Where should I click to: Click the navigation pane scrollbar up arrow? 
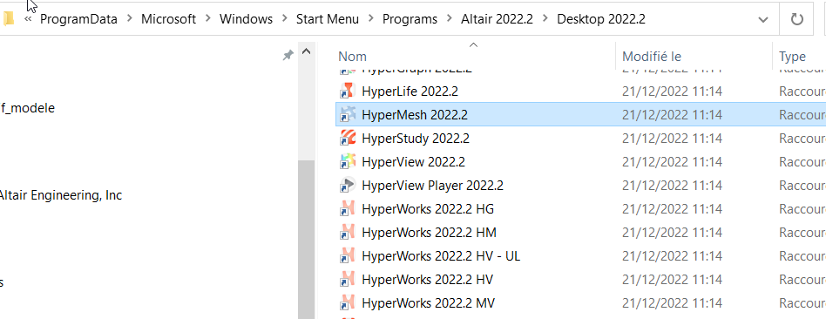pyautogui.click(x=306, y=51)
